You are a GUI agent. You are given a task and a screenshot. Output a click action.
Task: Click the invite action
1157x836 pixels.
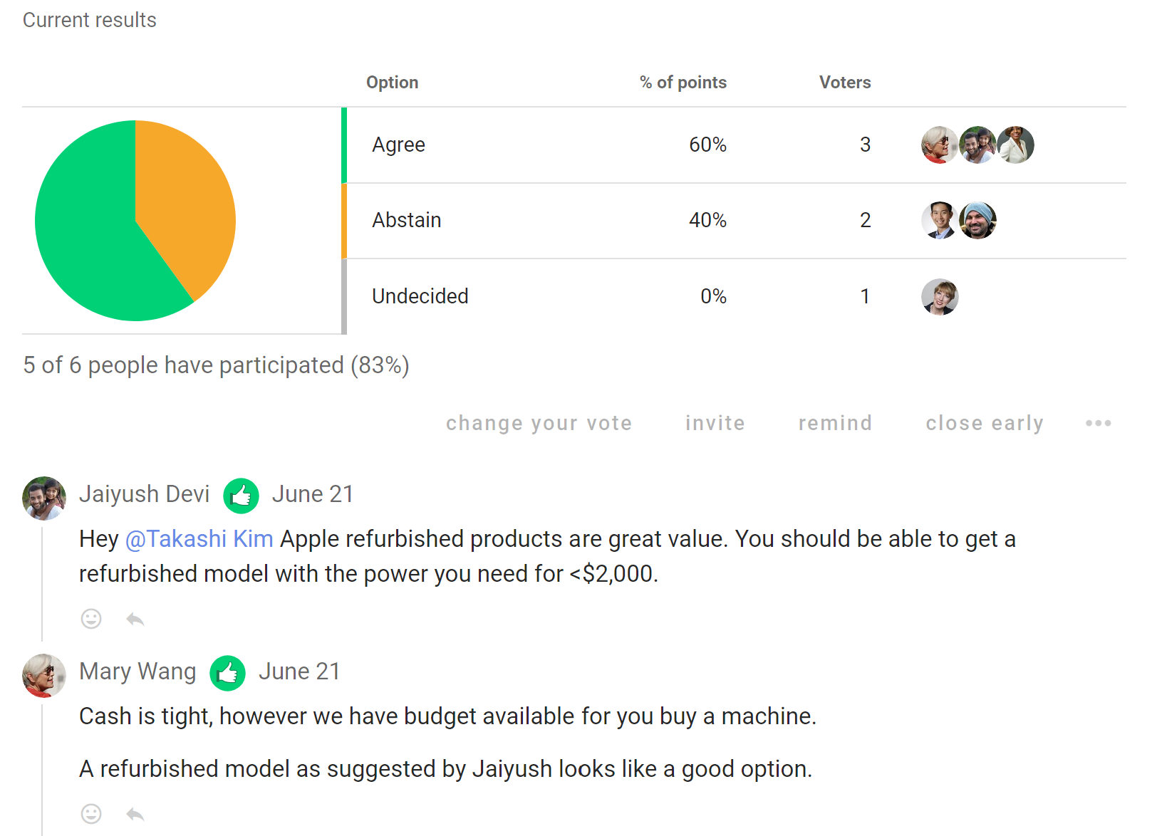click(x=715, y=423)
